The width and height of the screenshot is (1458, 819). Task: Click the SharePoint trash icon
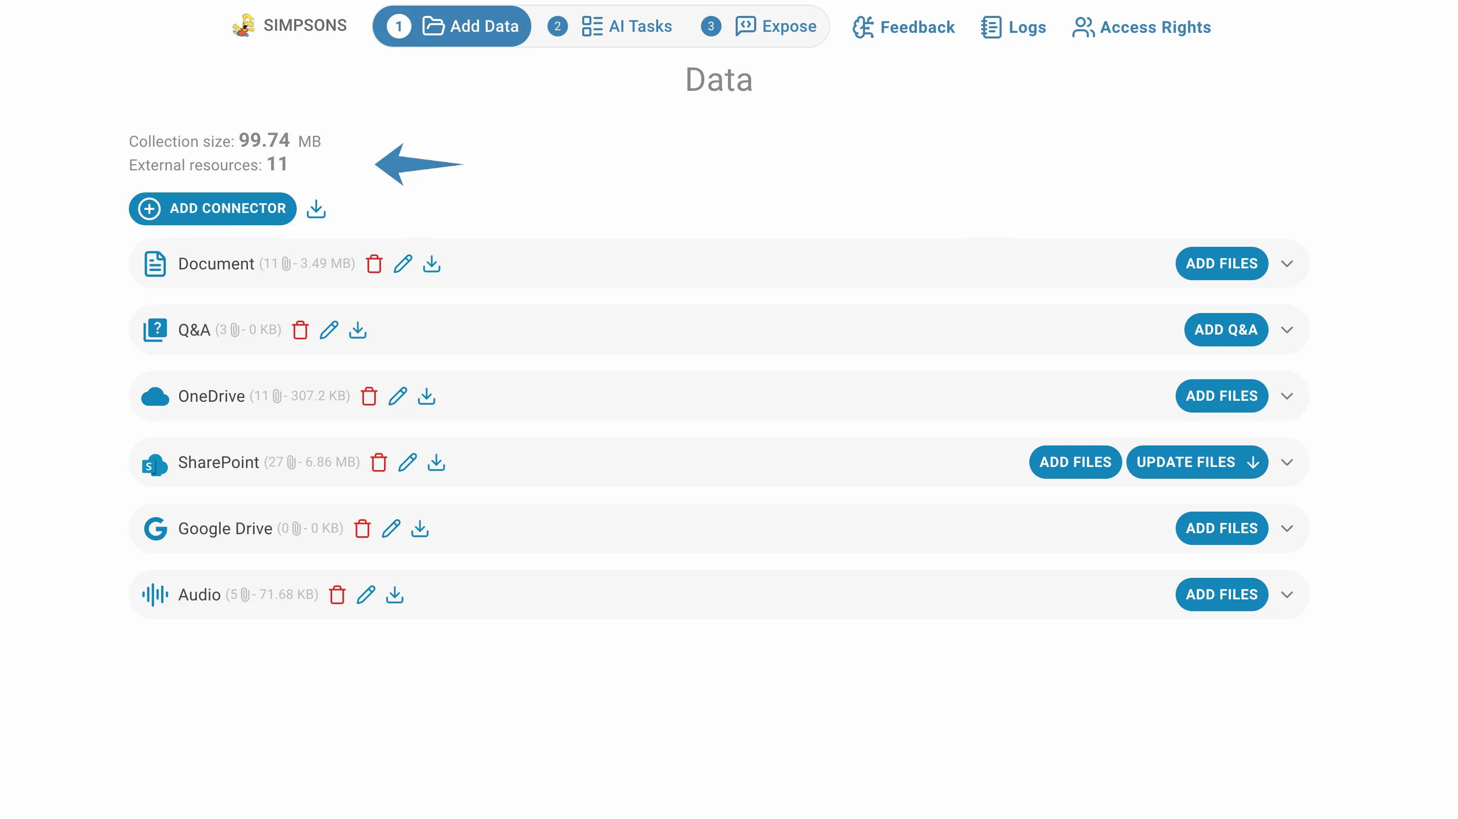[x=379, y=462]
